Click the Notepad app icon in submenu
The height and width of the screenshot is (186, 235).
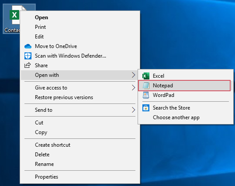tap(146, 86)
